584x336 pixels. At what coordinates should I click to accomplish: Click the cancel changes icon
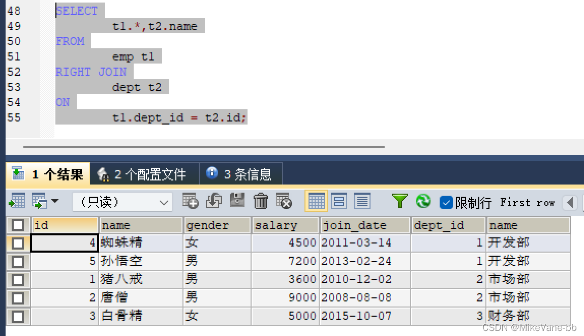pos(284,201)
